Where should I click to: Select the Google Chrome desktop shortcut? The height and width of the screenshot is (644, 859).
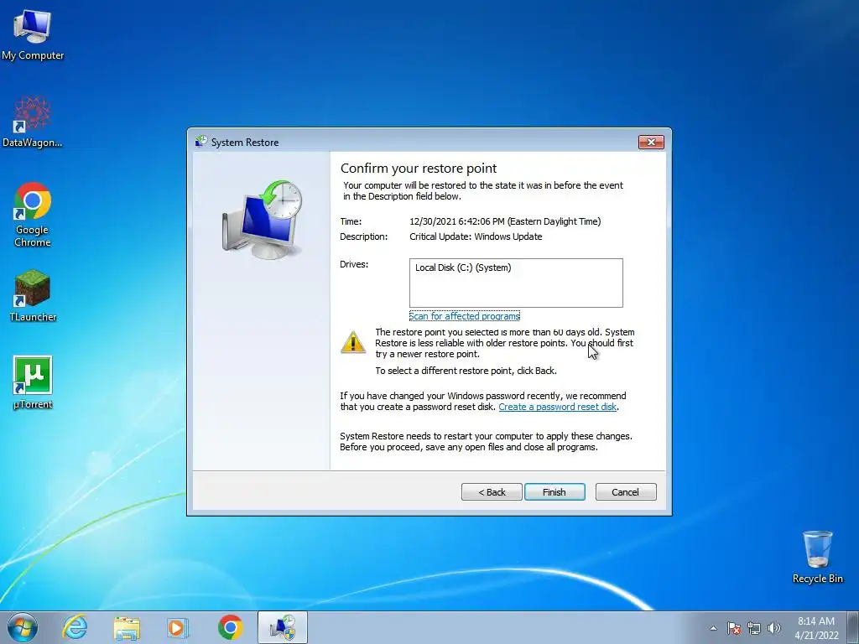(x=33, y=214)
